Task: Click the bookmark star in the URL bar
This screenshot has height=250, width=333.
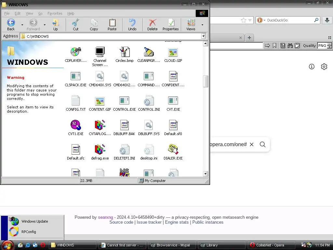Action: [x=244, y=20]
